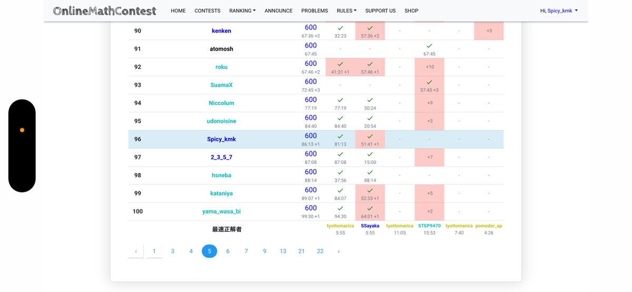Click STEP9470 fastest solver link
This screenshot has height=292, width=632.
tap(429, 226)
